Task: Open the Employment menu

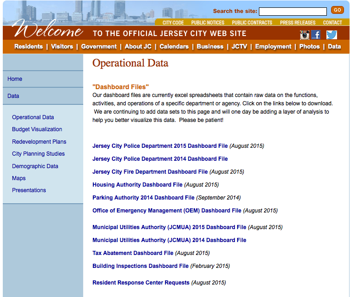Action: pos(273,46)
